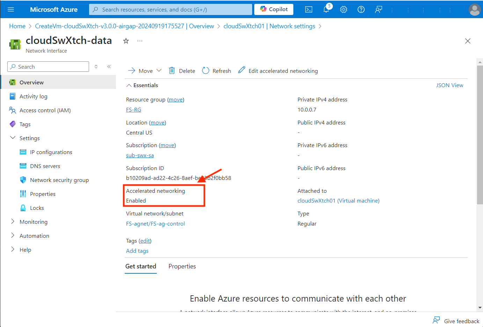
Task: View notifications via the bell icon
Action: [x=326, y=9]
